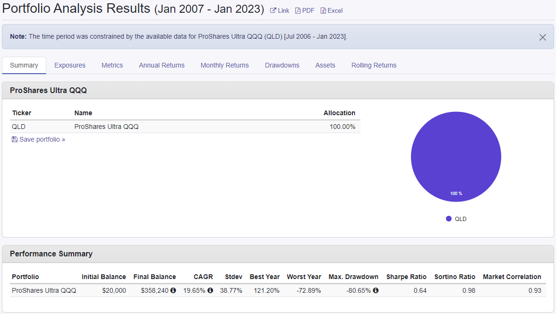Screen dimensions: 556x314
Task: View the Annual Returns tab
Action: (162, 65)
